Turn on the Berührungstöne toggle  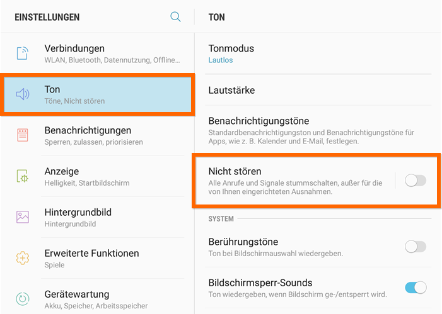[416, 247]
